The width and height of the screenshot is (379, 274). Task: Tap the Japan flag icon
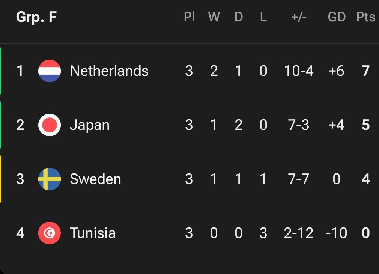click(x=50, y=125)
